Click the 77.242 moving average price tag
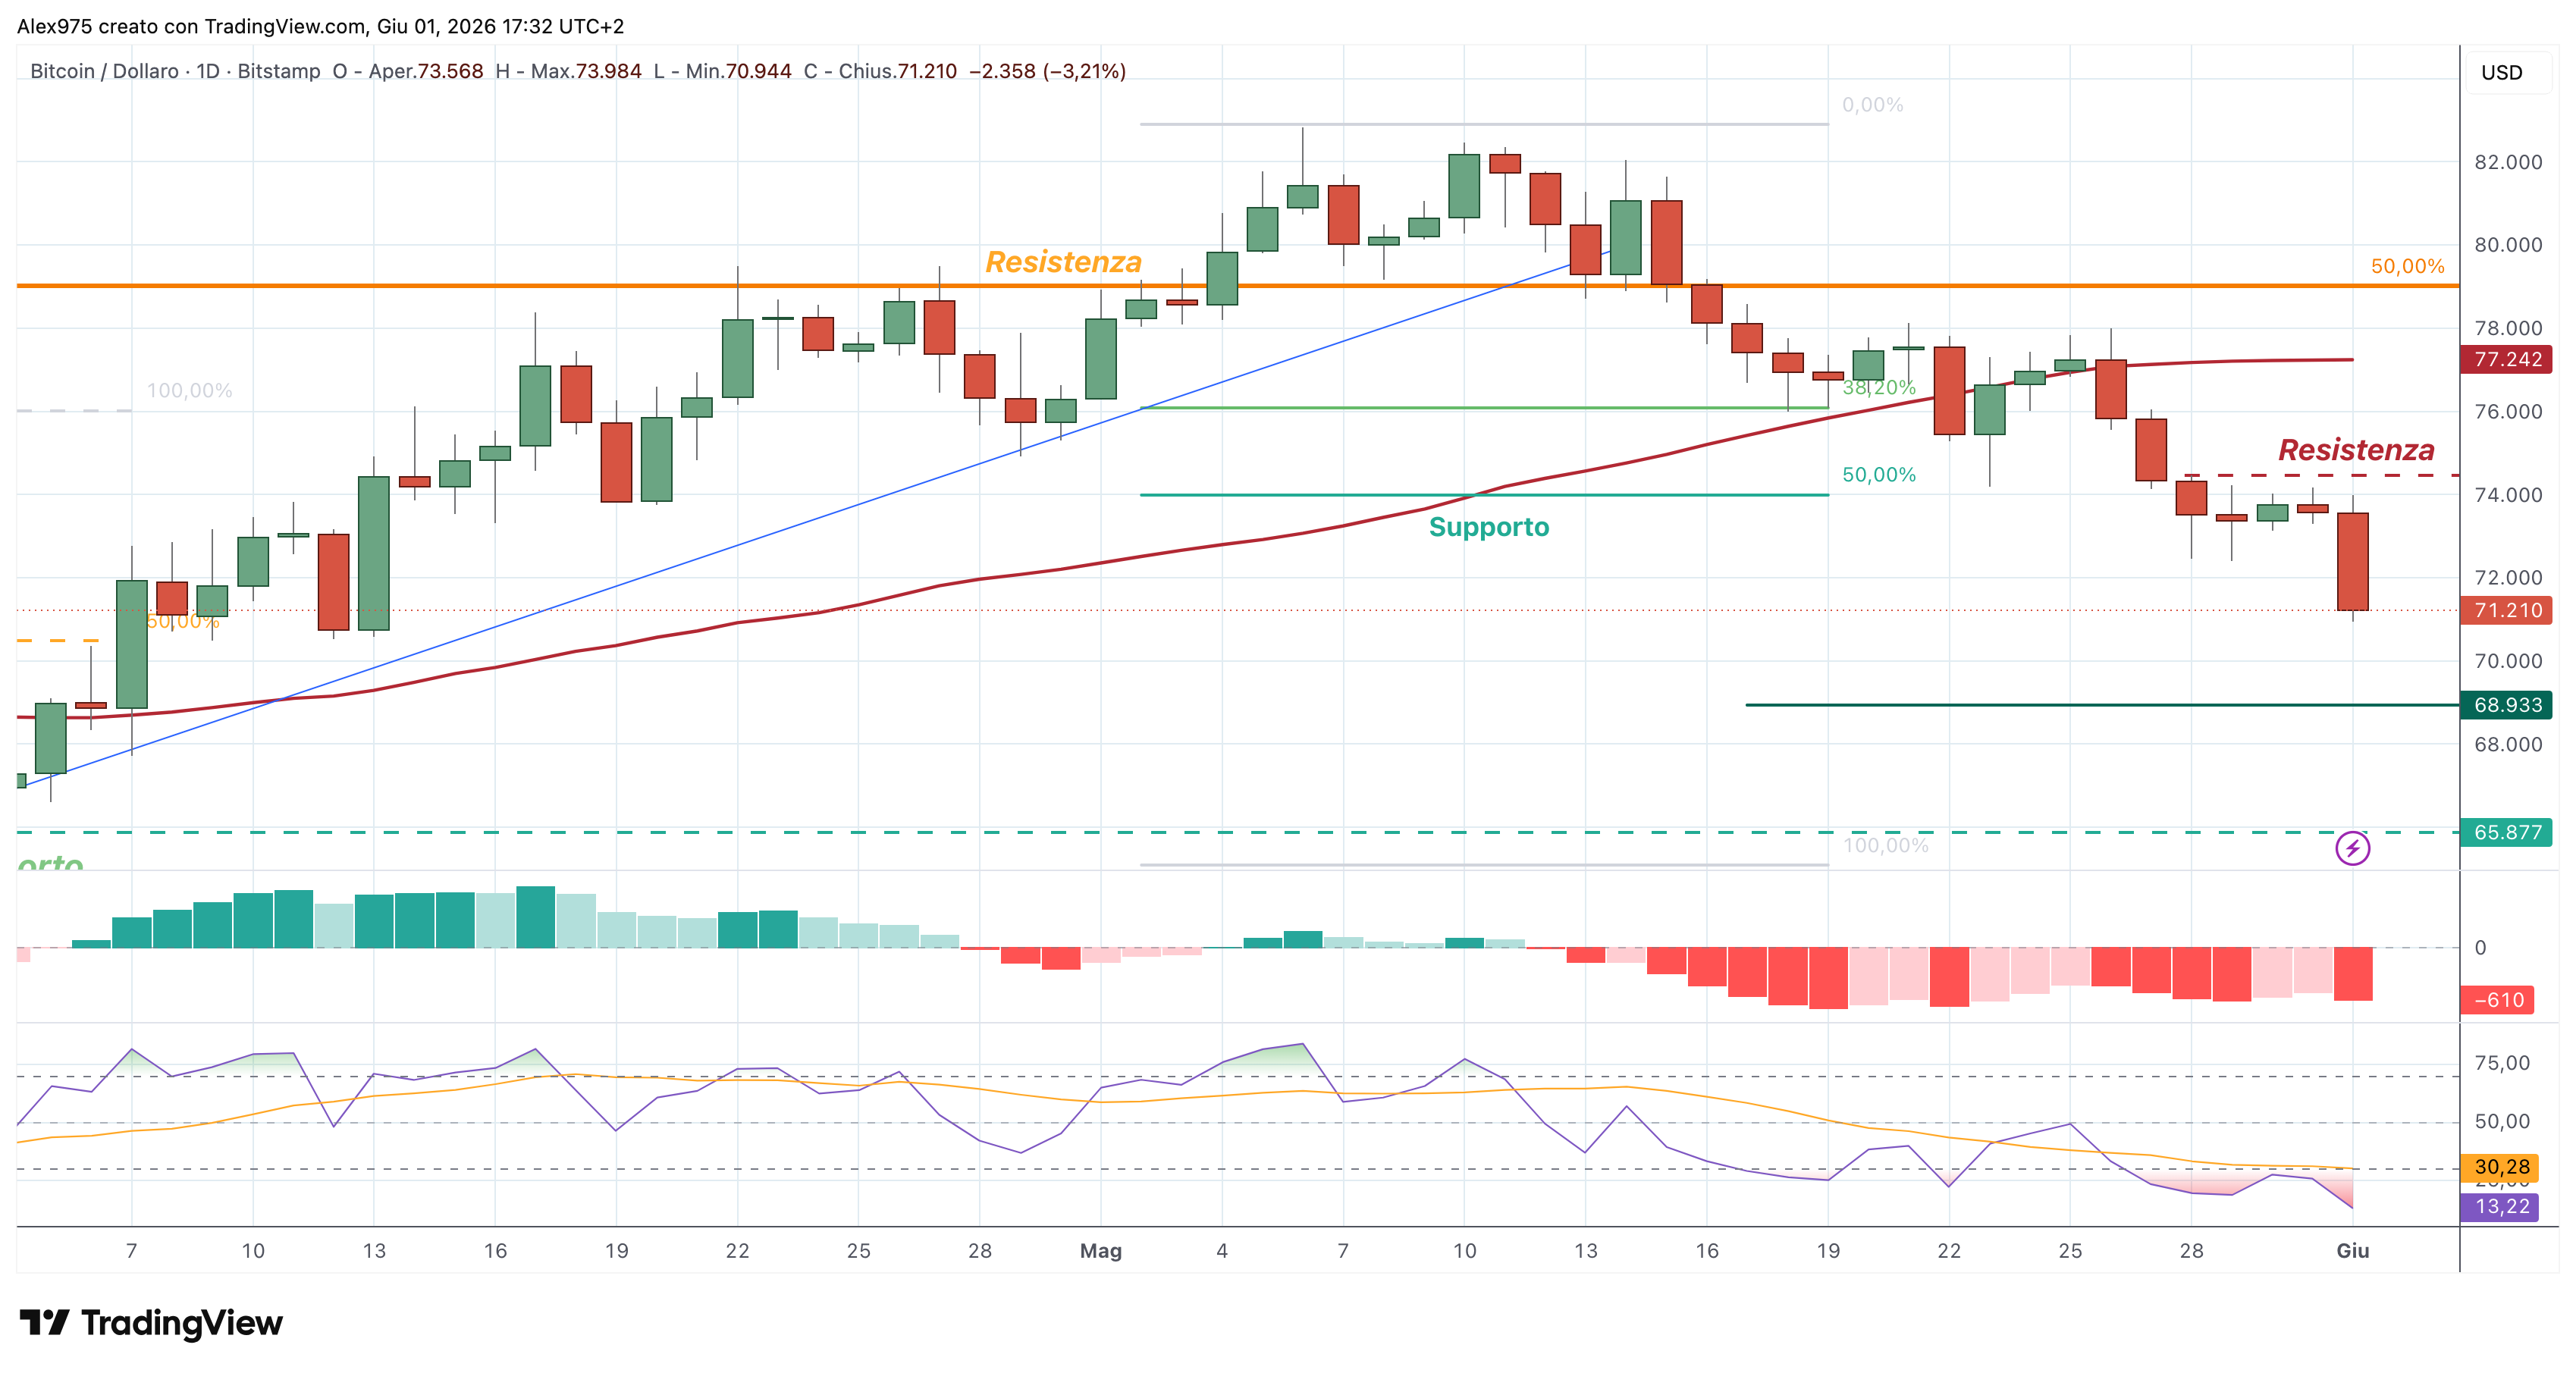This screenshot has width=2576, height=1373. tap(2507, 359)
